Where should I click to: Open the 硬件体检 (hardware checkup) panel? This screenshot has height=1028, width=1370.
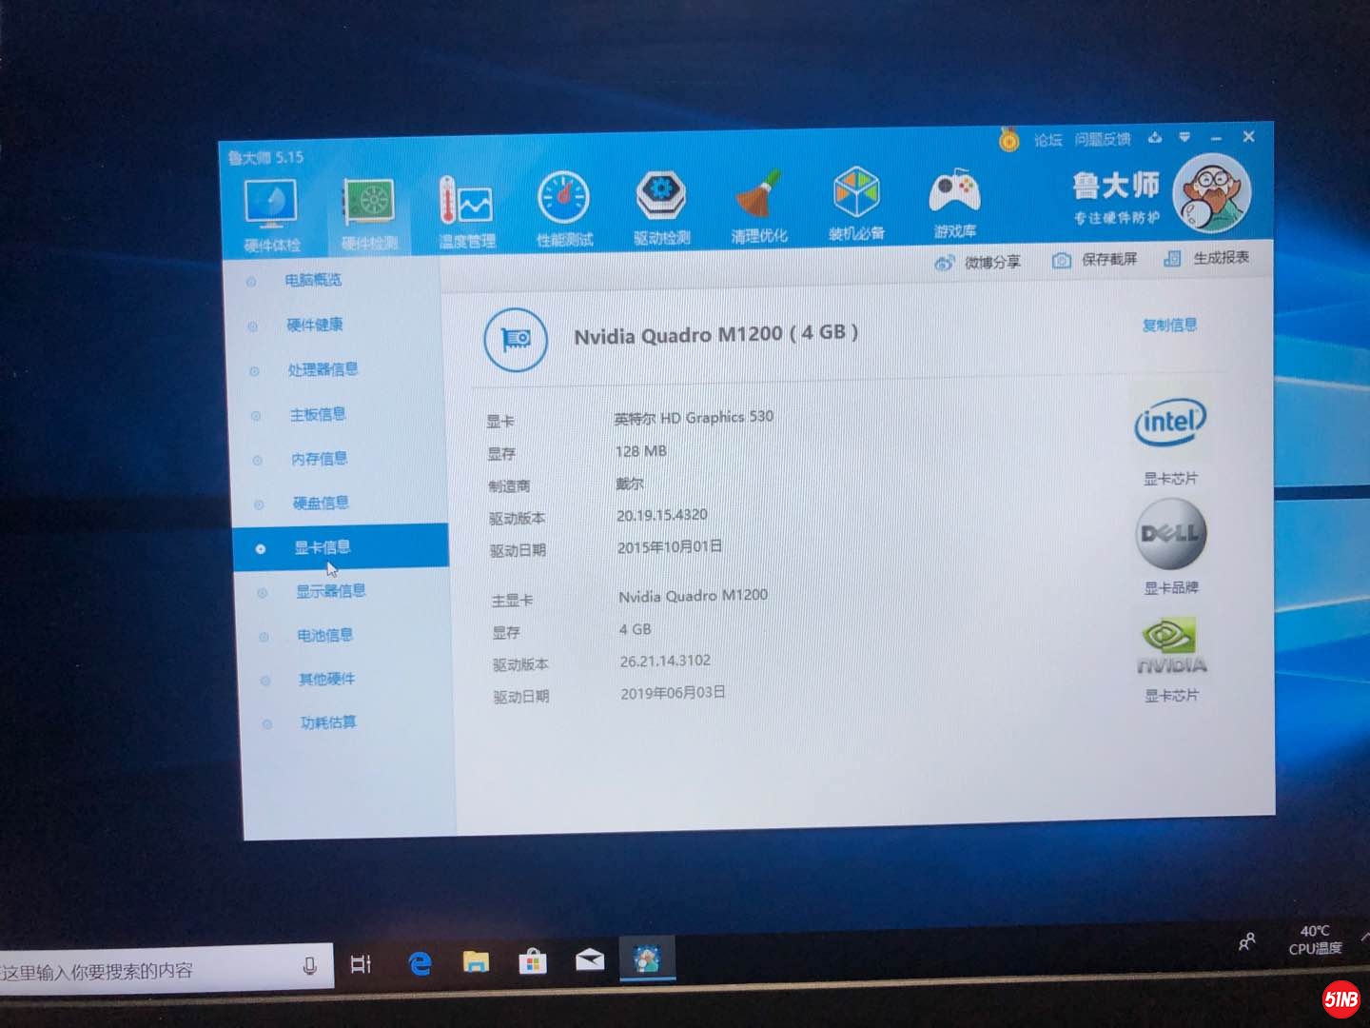(269, 205)
